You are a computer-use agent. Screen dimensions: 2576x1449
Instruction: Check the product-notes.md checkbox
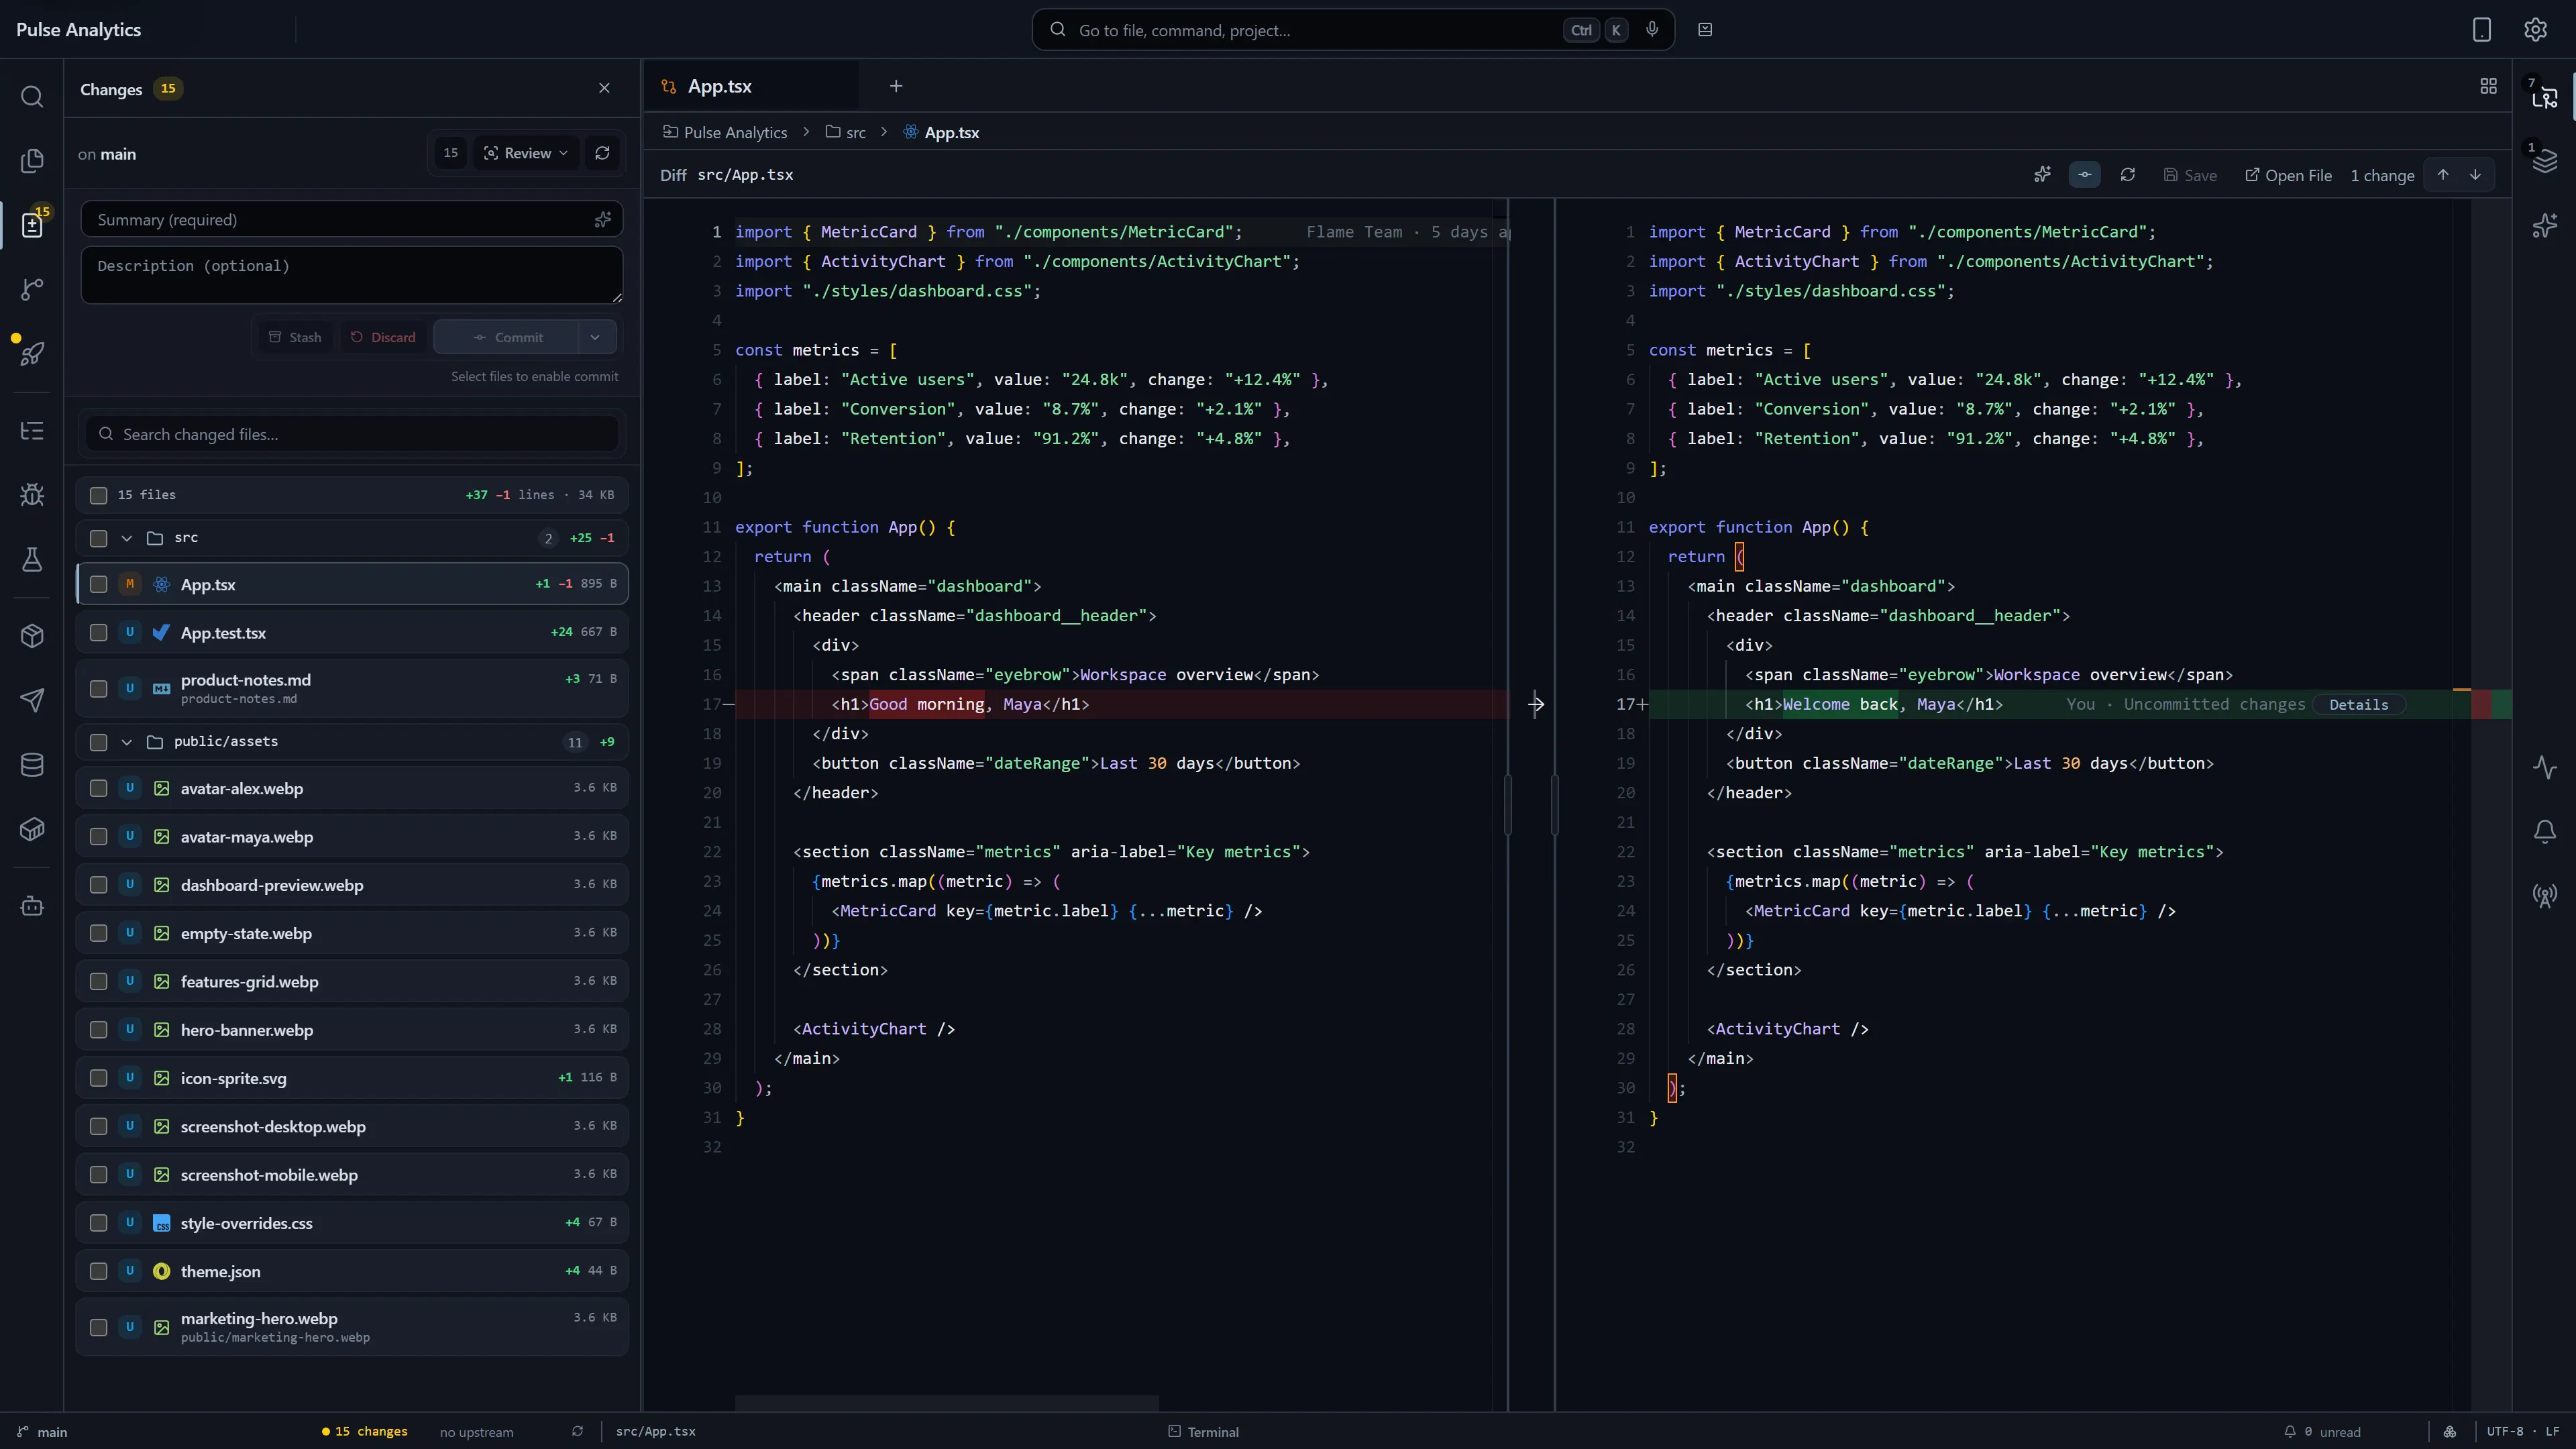(98, 688)
